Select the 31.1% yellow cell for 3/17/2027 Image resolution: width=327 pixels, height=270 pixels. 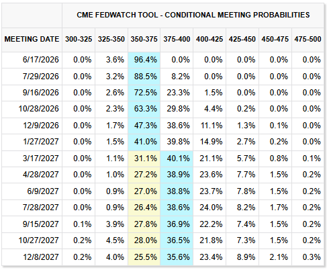pyautogui.click(x=144, y=159)
